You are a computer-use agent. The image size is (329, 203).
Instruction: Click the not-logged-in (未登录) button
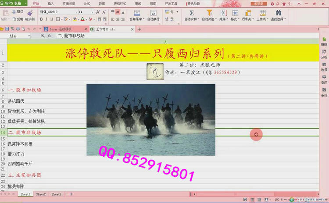click(259, 3)
